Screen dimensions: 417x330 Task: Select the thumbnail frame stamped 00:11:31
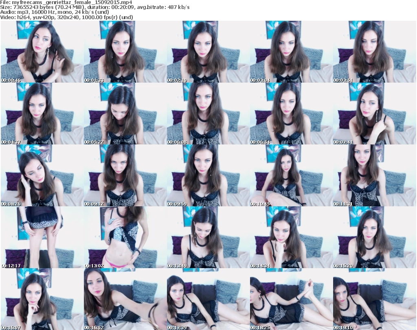pos(375,175)
